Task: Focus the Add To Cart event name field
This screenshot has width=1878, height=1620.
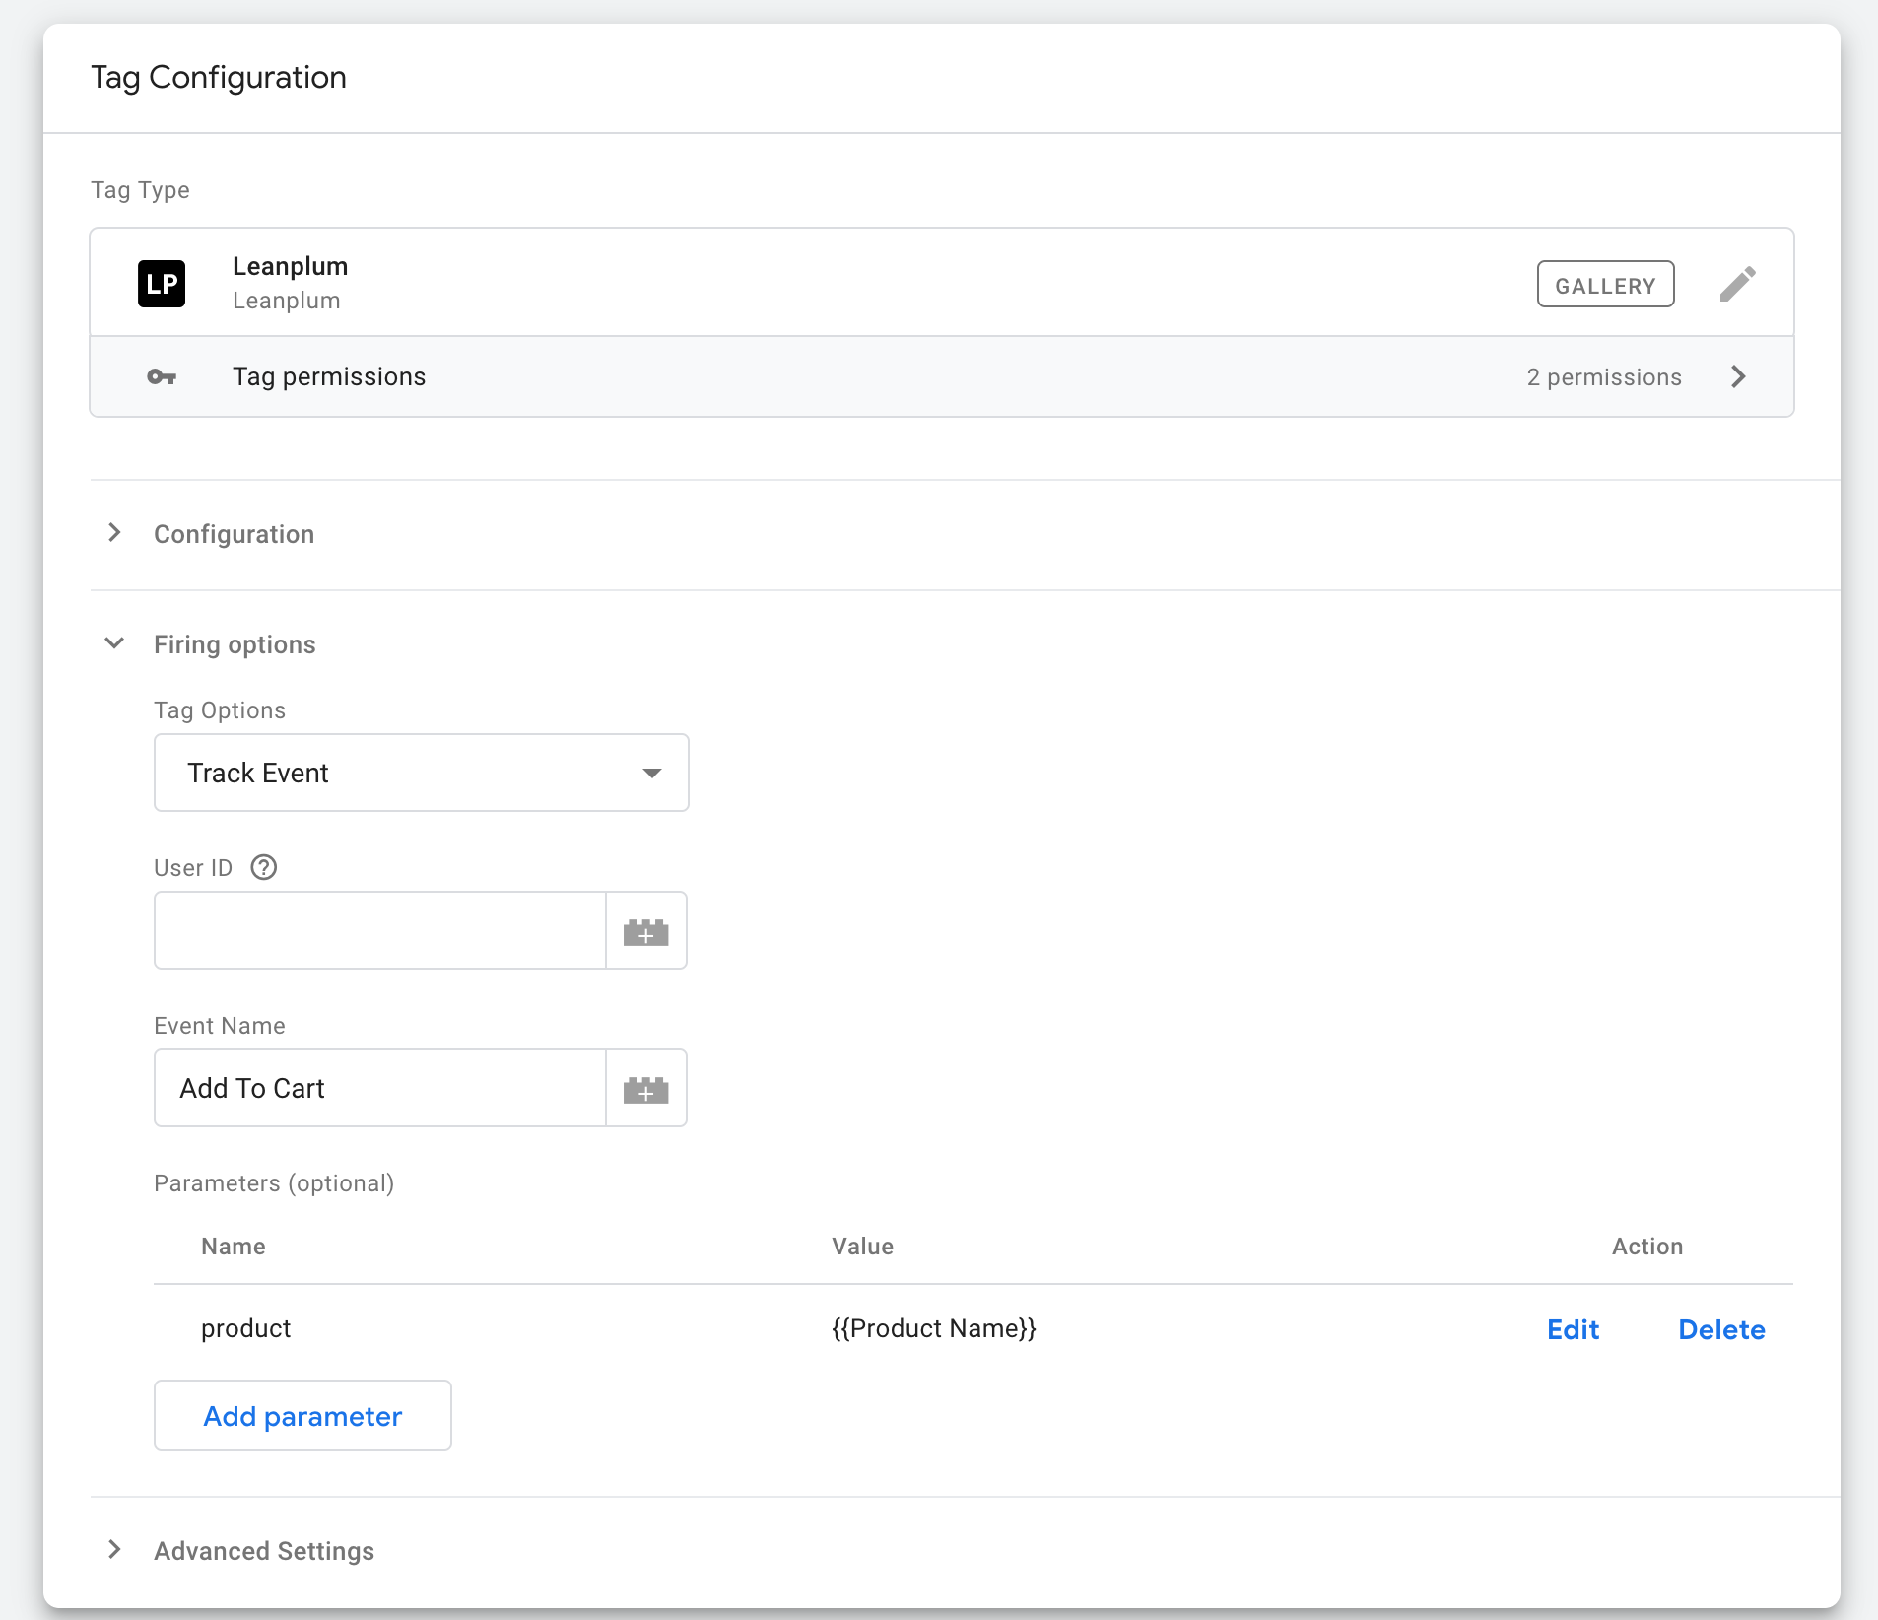Action: pyautogui.click(x=380, y=1088)
